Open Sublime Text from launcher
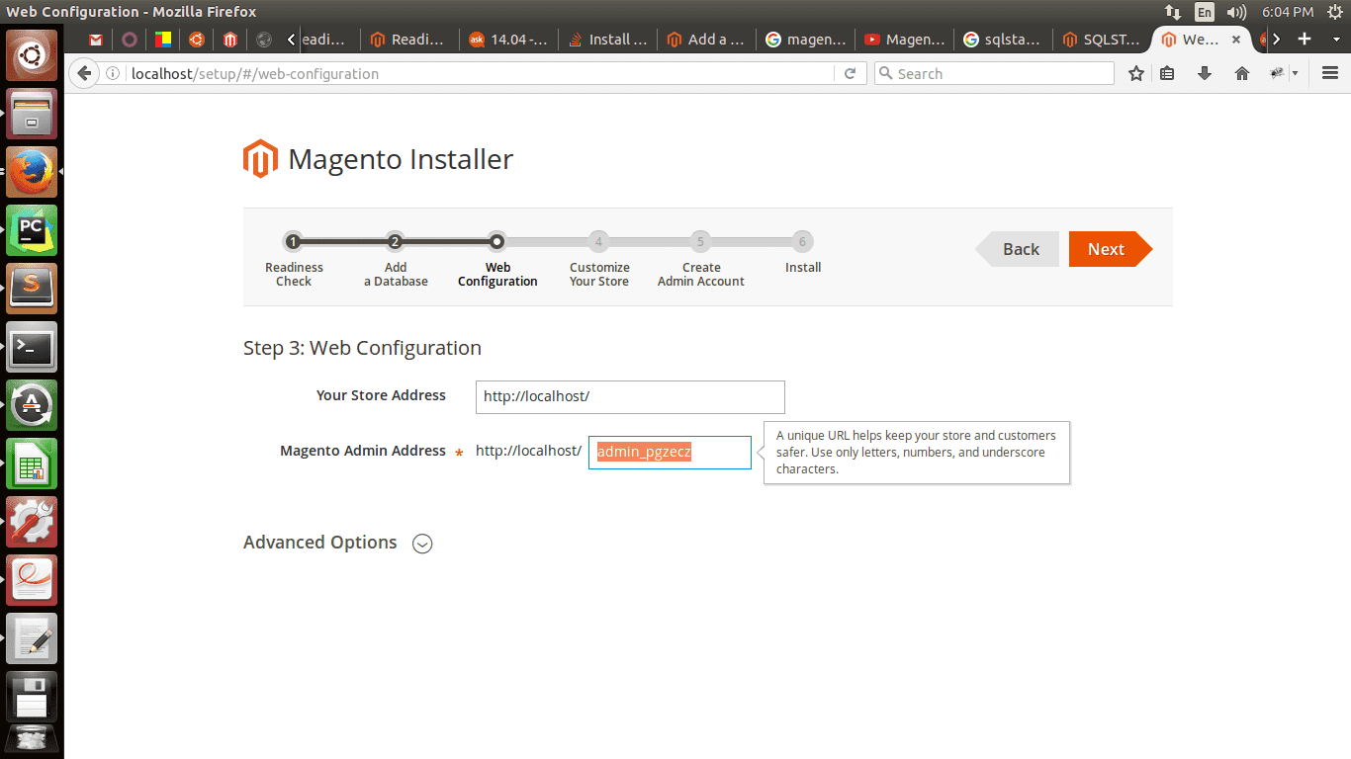Screen dimensions: 1351x759 pyautogui.click(x=32, y=289)
